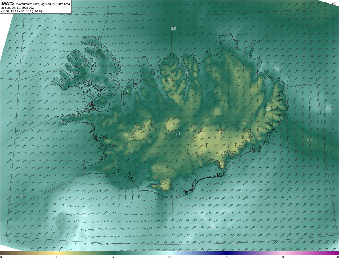
Task: Click the 50 tick label on the color scale
Action: (x=337, y=257)
